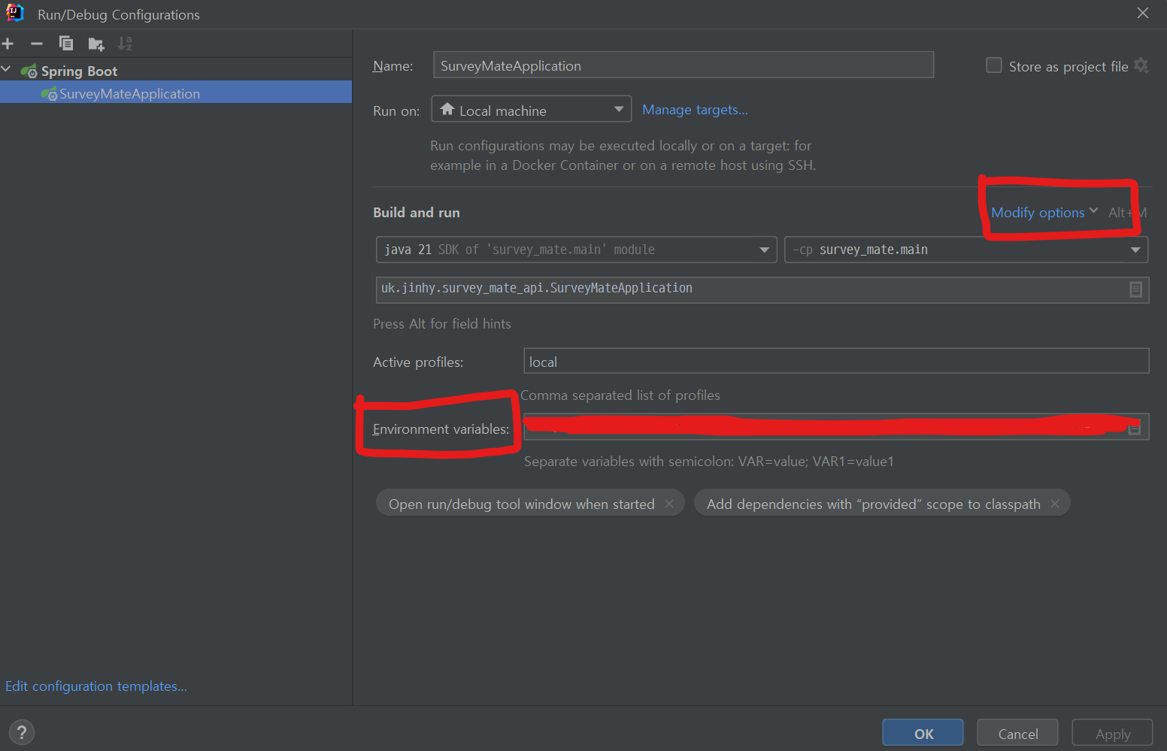Select the Spring Boot group row
Image resolution: width=1167 pixels, height=751 pixels.
[x=176, y=71]
